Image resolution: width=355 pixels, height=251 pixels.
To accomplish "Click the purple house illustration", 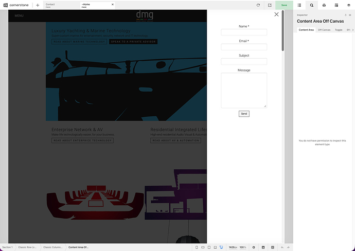I will [175, 194].
